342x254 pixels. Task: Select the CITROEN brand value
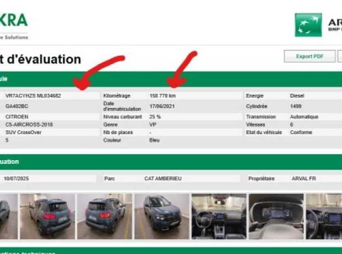(17, 117)
